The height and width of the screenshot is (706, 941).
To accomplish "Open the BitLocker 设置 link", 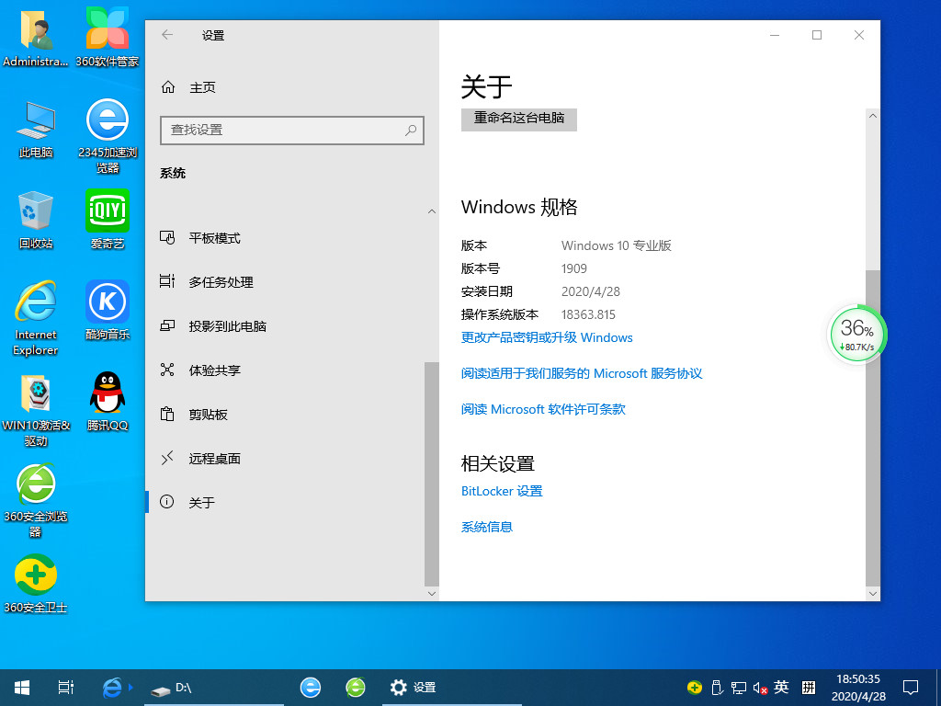I will [x=502, y=491].
